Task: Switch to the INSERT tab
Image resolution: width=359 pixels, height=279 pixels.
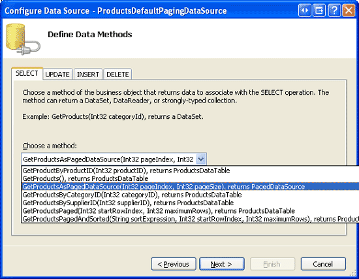Action: point(88,74)
